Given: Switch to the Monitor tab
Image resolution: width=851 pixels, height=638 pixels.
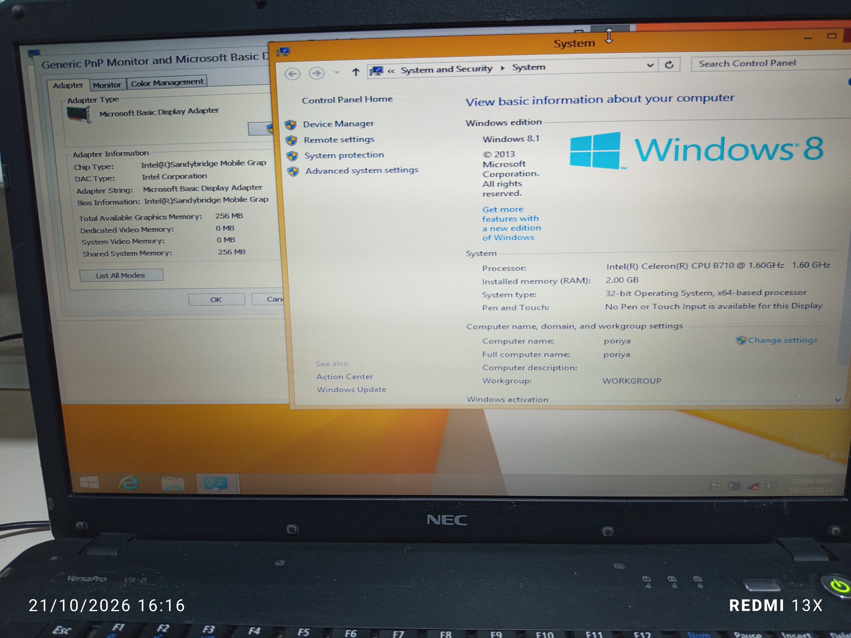Looking at the screenshot, I should point(107,85).
